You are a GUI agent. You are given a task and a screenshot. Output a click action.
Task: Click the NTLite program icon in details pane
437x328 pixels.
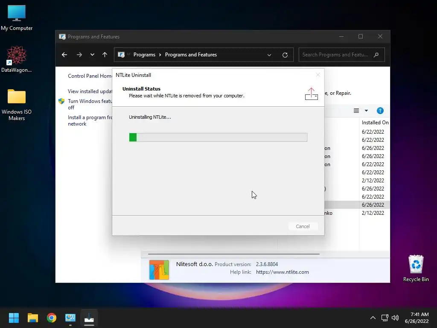159,270
